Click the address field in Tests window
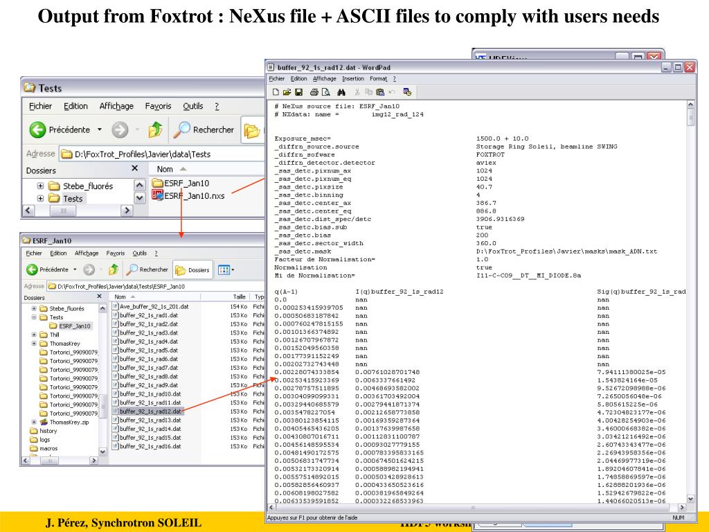This screenshot has height=532, width=709. click(162, 154)
